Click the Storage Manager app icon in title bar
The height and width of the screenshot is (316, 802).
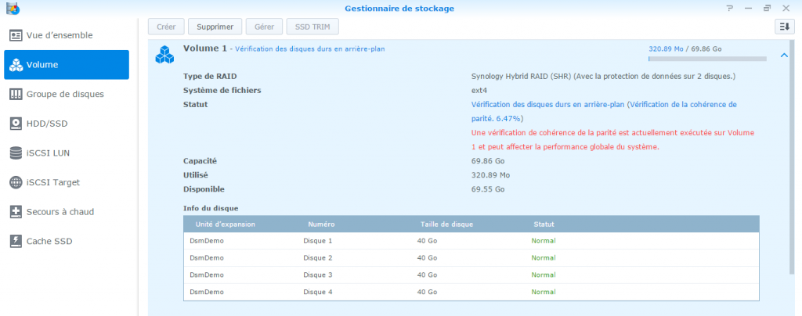click(13, 8)
